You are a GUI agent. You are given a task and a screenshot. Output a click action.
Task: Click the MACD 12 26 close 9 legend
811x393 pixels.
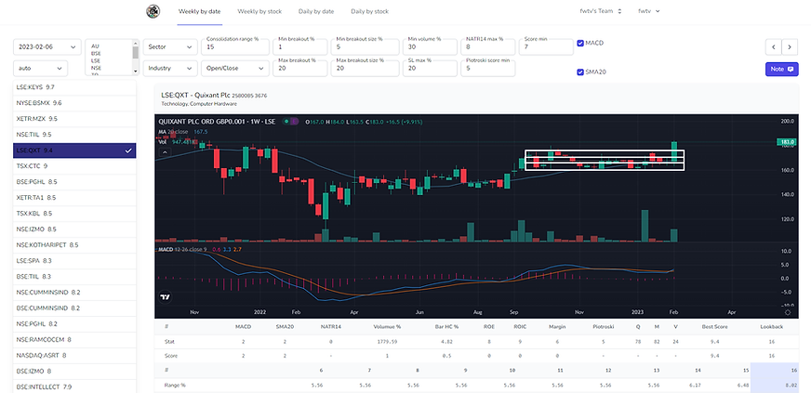tap(182, 249)
